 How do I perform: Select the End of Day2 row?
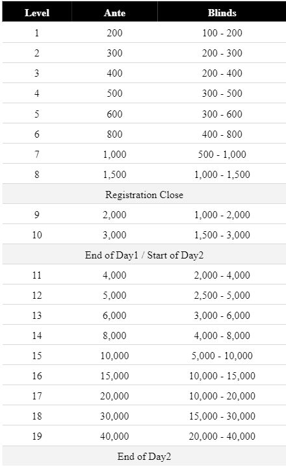[x=144, y=456]
